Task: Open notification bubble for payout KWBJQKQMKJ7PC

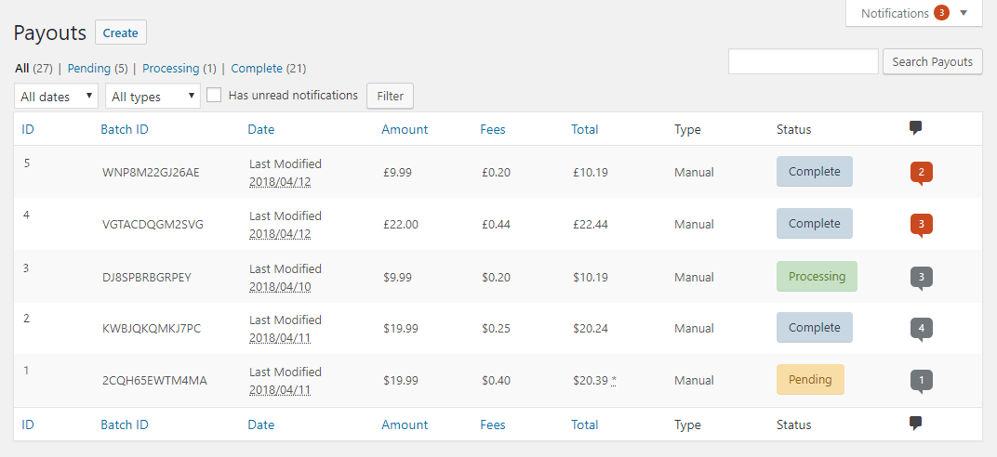Action: [921, 328]
